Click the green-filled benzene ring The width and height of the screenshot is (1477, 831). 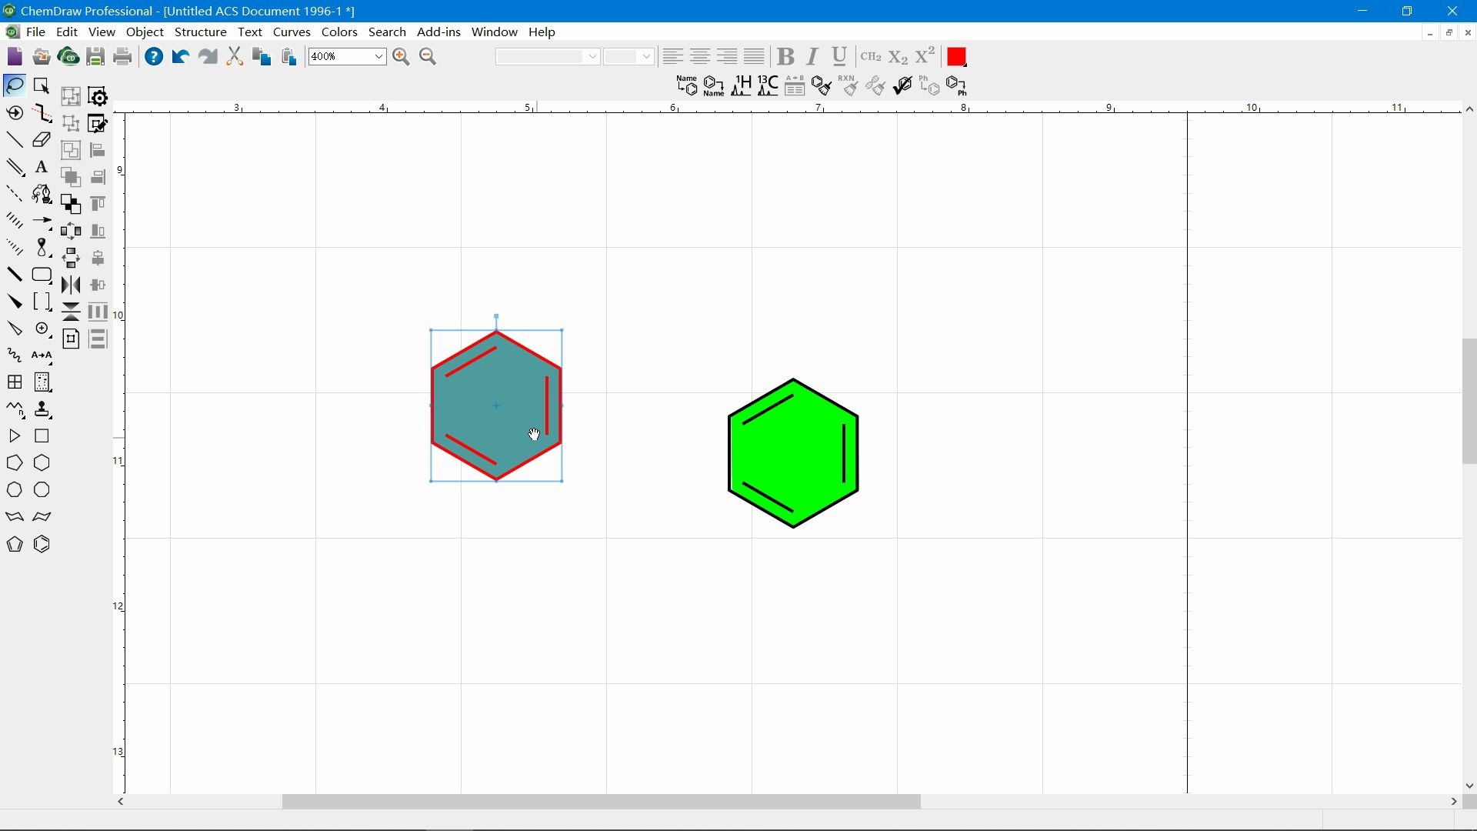tap(793, 453)
